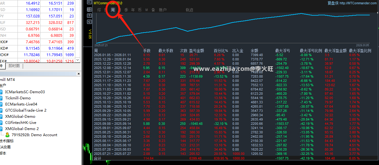Viewport: 379px width, 165px height.
Task: Click week row 2026.01.05 ~ 2026.01.11
Action: pyautogui.click(x=113, y=55)
